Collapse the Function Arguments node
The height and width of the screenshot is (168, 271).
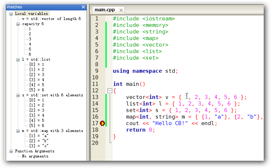11,151
